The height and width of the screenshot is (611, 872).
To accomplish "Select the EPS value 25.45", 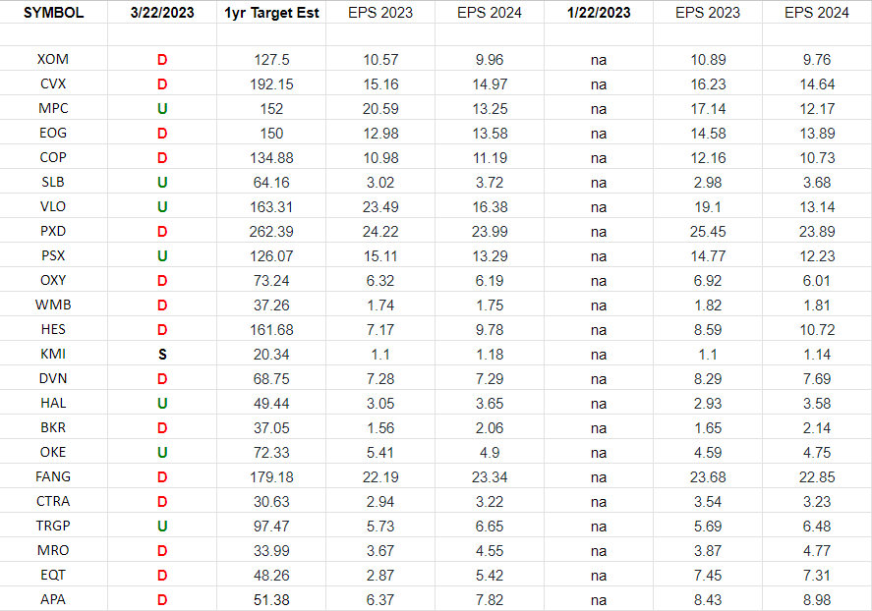I will [x=708, y=232].
